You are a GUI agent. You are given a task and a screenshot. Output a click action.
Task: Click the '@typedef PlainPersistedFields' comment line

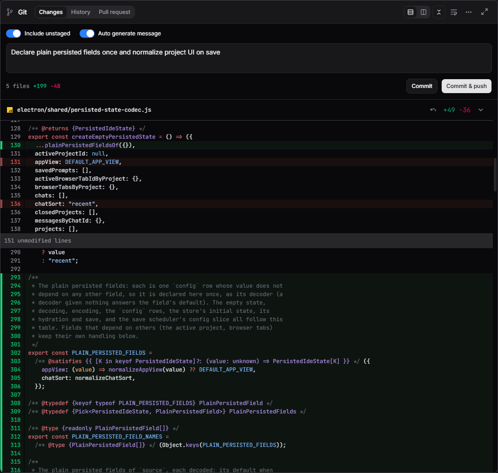pyautogui.click(x=167, y=412)
